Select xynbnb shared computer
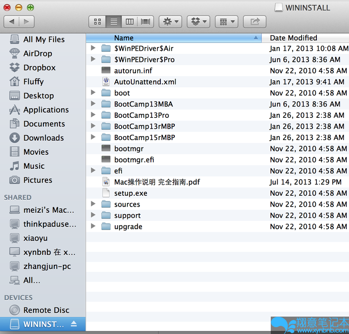The image size is (349, 334). pyautogui.click(x=42, y=252)
